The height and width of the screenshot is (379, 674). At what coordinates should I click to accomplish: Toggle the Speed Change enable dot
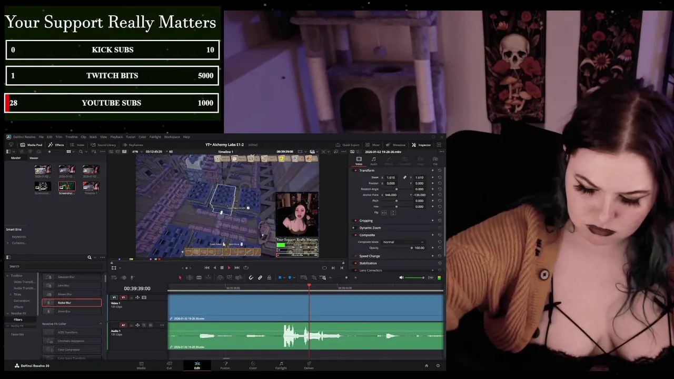(355, 256)
